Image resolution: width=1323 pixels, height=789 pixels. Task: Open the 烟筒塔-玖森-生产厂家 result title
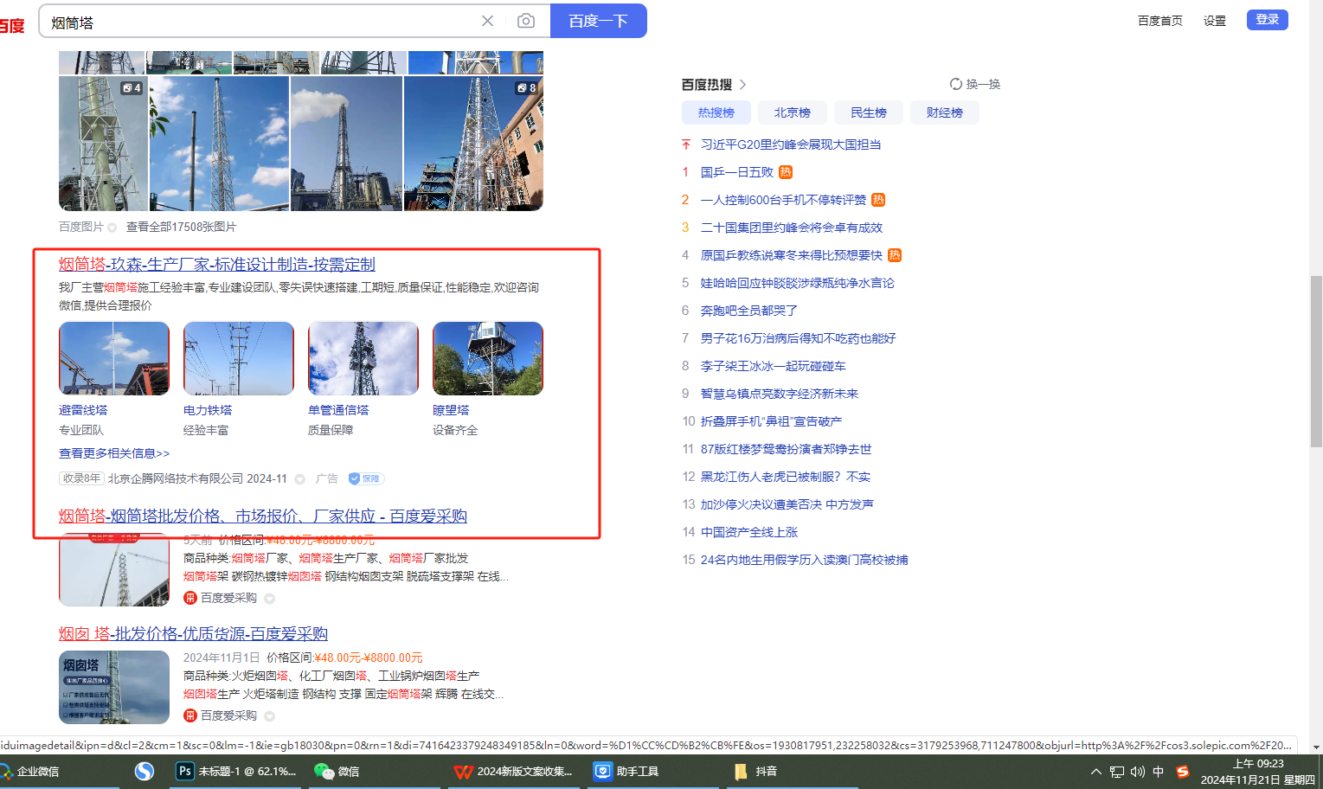(217, 265)
